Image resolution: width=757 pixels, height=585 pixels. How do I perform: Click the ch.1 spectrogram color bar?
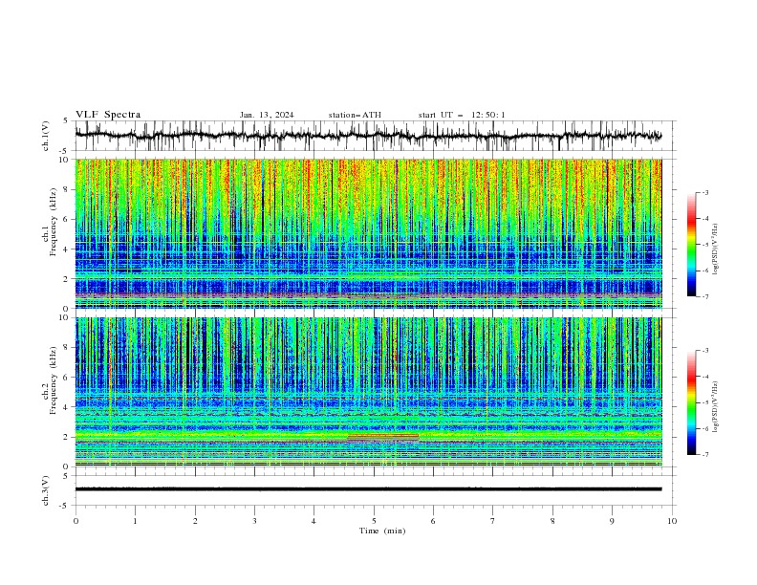[691, 245]
